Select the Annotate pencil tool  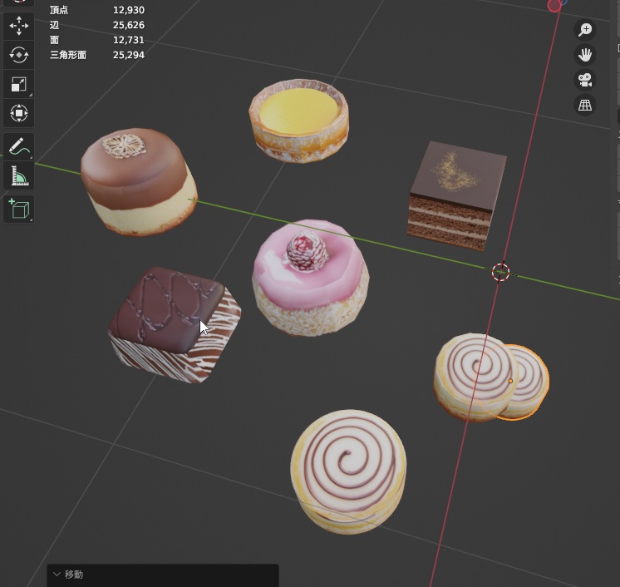tap(18, 147)
